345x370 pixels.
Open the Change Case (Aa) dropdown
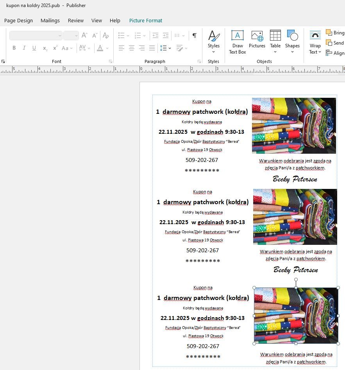67,48
